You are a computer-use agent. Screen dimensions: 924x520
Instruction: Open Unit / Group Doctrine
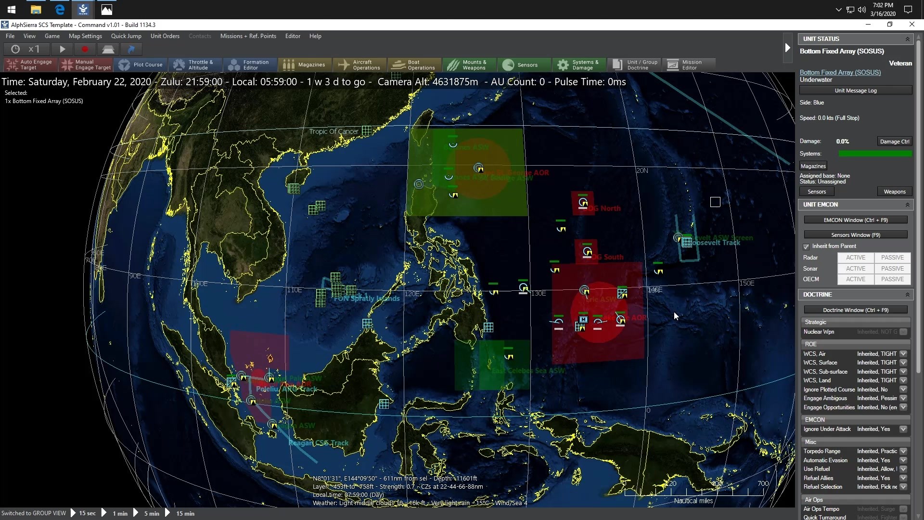634,65
